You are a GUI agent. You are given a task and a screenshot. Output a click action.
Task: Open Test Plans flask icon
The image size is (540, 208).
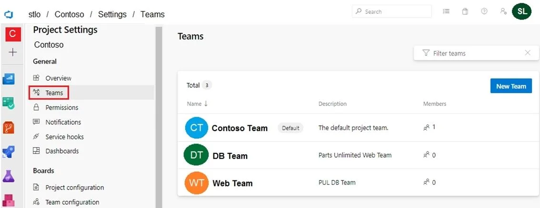[x=9, y=176]
